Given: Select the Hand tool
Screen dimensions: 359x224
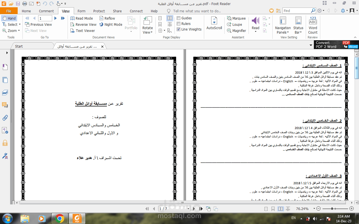Looking at the screenshot, I should pyautogui.click(x=9, y=18).
